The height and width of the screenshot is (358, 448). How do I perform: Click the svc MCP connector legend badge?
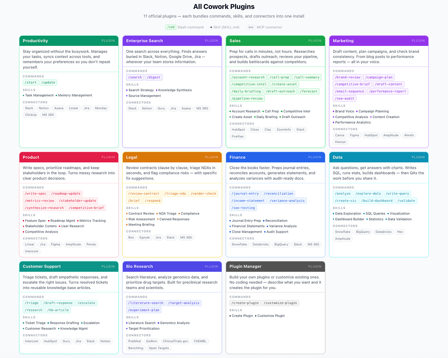251,27
